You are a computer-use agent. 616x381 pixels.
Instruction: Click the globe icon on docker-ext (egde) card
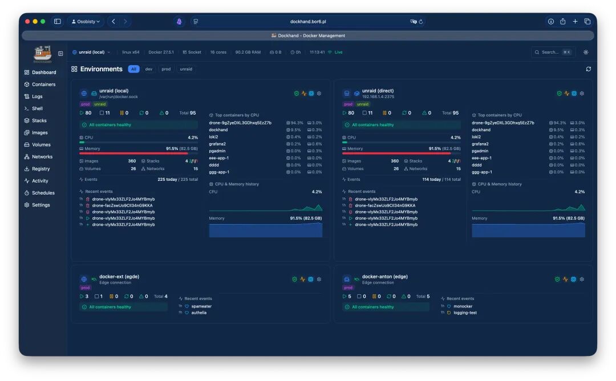(x=84, y=279)
